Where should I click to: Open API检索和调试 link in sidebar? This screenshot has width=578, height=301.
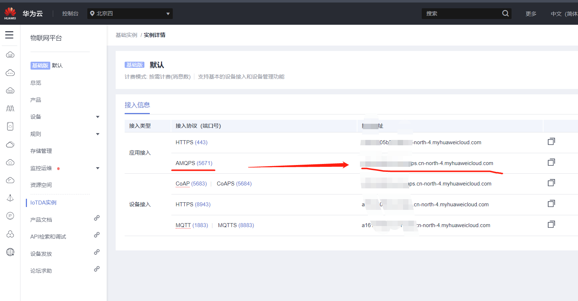[x=48, y=237]
